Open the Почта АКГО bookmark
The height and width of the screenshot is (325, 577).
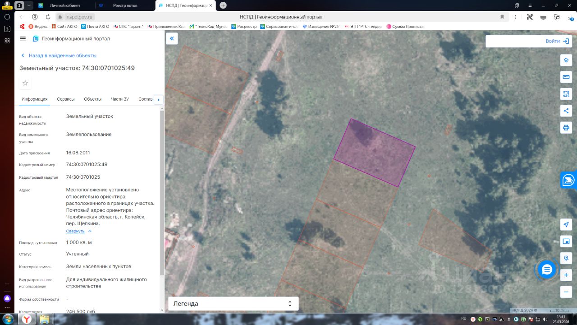95,27
